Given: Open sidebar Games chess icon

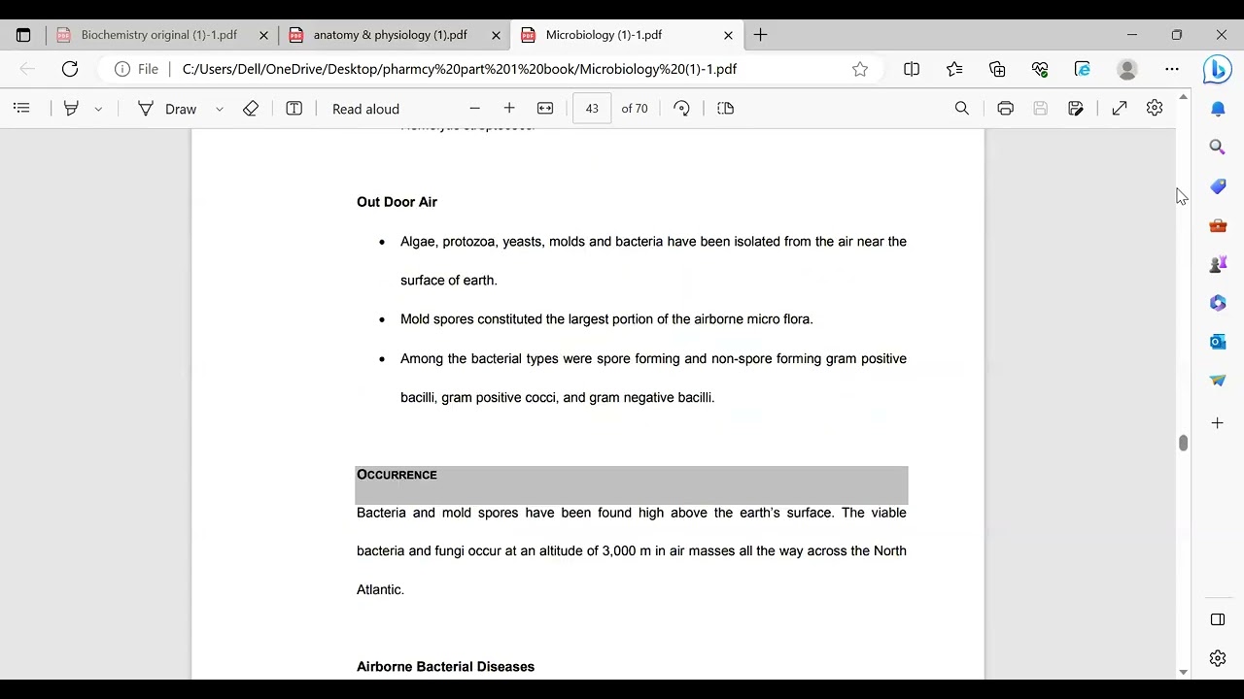Looking at the screenshot, I should coord(1218,264).
